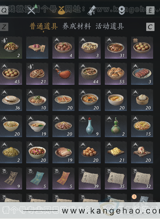This screenshot has width=160, height=219.
Task: Open the crossed swords equipment category
Action: (31, 10)
